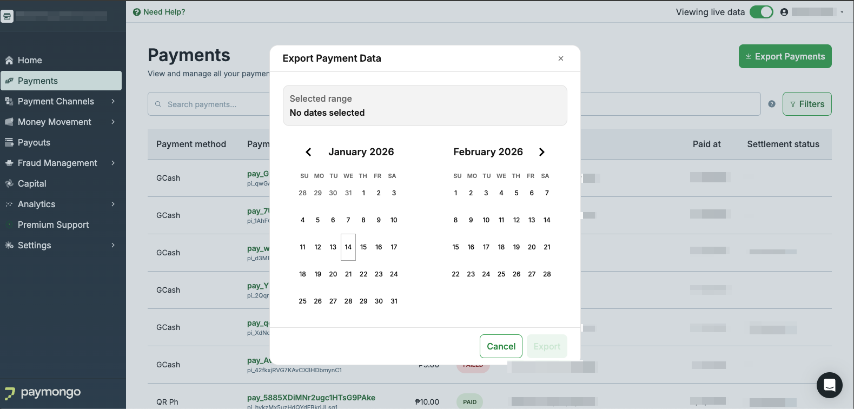854x409 pixels.
Task: Open the Capital page
Action: point(61,183)
